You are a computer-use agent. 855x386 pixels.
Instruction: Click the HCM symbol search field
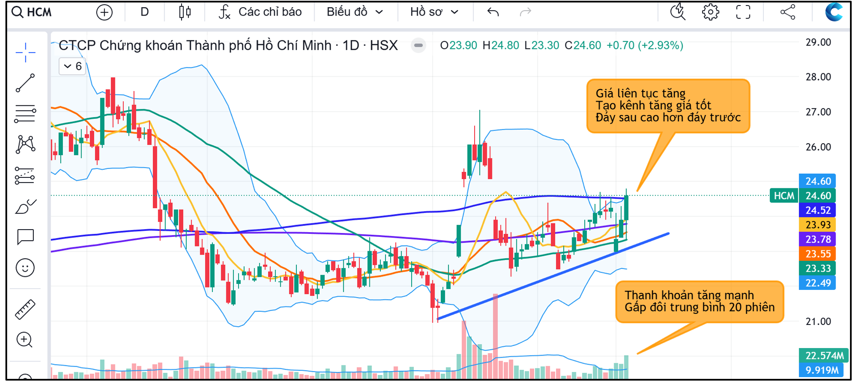[x=39, y=12]
